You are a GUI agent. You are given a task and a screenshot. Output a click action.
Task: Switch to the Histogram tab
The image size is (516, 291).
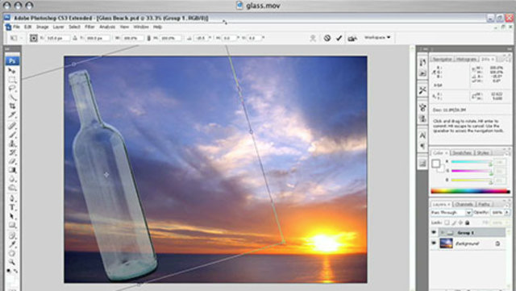[466, 60]
